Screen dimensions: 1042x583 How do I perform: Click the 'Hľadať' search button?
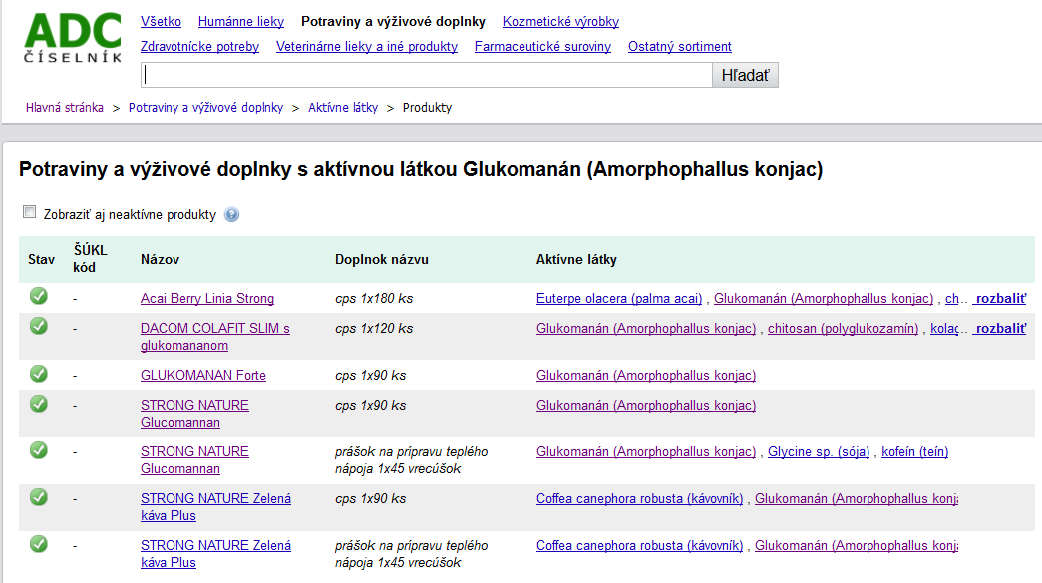tap(745, 75)
